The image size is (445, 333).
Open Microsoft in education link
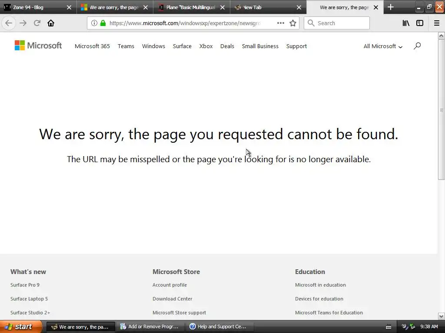320,285
